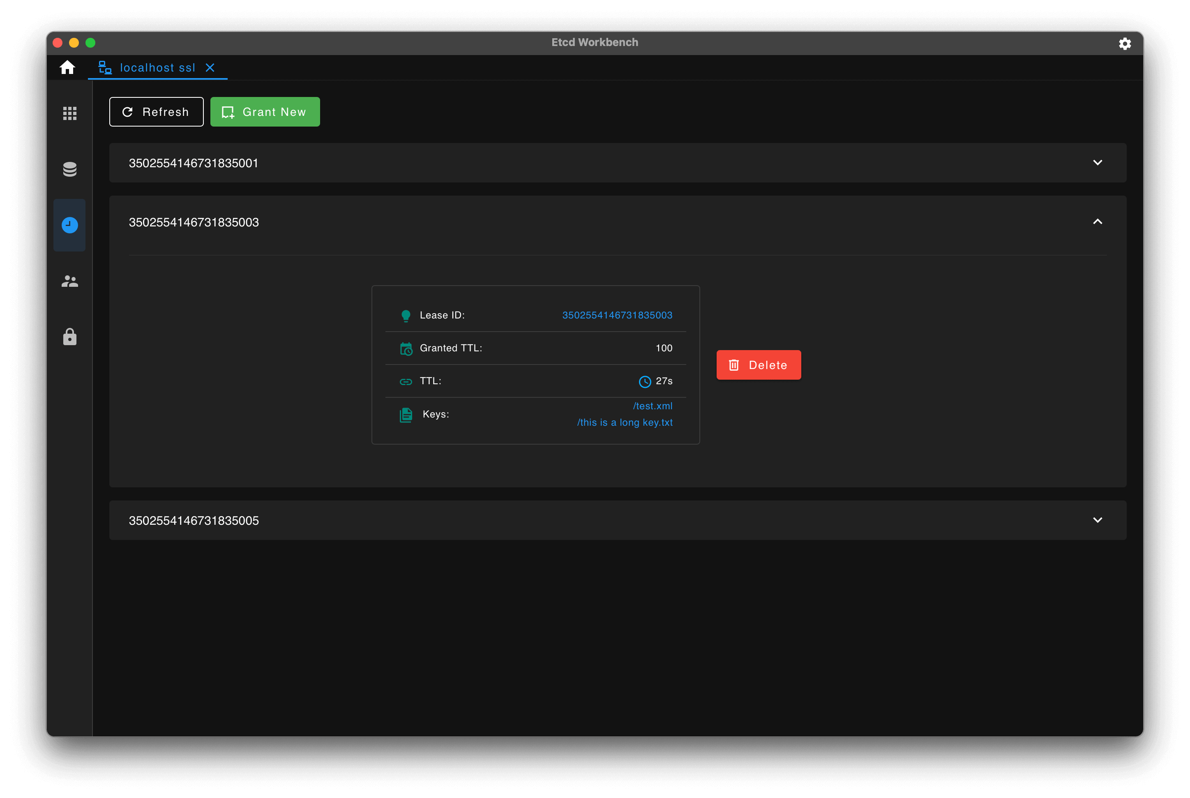Open settings gear in title bar
1190x798 pixels.
[1124, 44]
